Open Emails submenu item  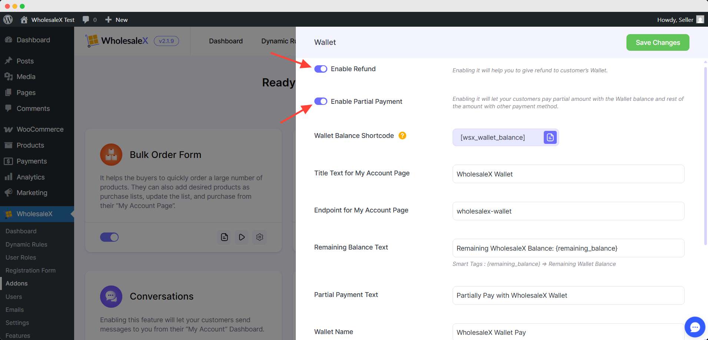14,310
